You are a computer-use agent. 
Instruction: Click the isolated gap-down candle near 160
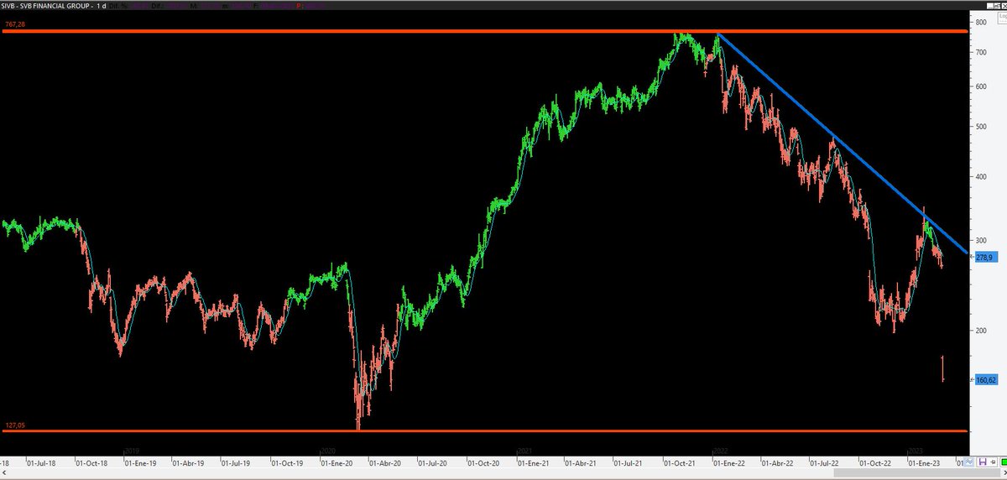point(943,368)
